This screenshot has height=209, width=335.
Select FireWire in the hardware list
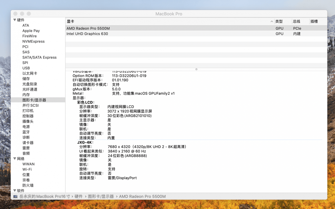[x=30, y=36]
